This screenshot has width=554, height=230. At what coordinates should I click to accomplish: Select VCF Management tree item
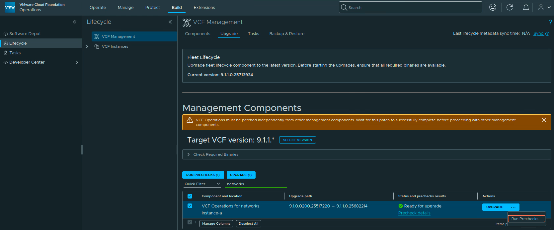[134, 36]
